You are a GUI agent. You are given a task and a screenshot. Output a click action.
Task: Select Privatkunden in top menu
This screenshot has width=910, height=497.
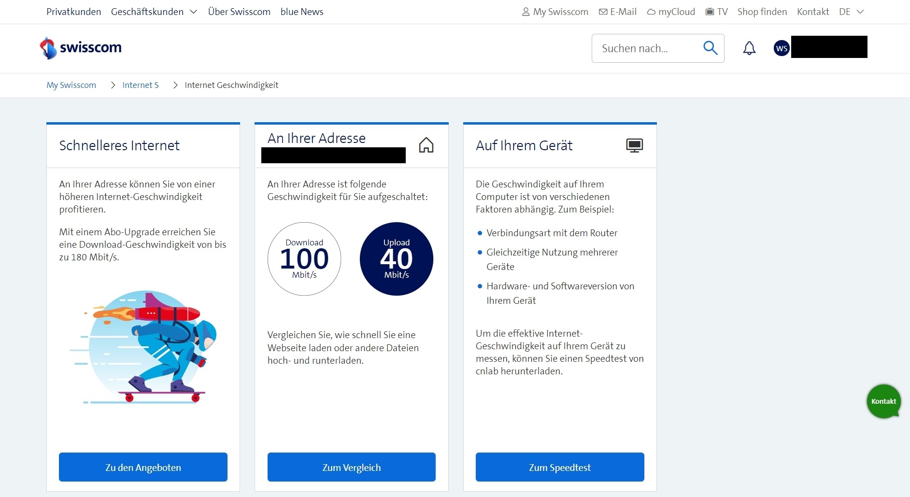tap(73, 12)
